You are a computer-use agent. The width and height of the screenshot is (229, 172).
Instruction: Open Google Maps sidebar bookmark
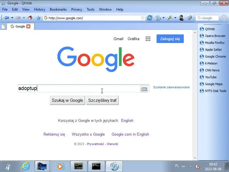pyautogui.click(x=211, y=84)
